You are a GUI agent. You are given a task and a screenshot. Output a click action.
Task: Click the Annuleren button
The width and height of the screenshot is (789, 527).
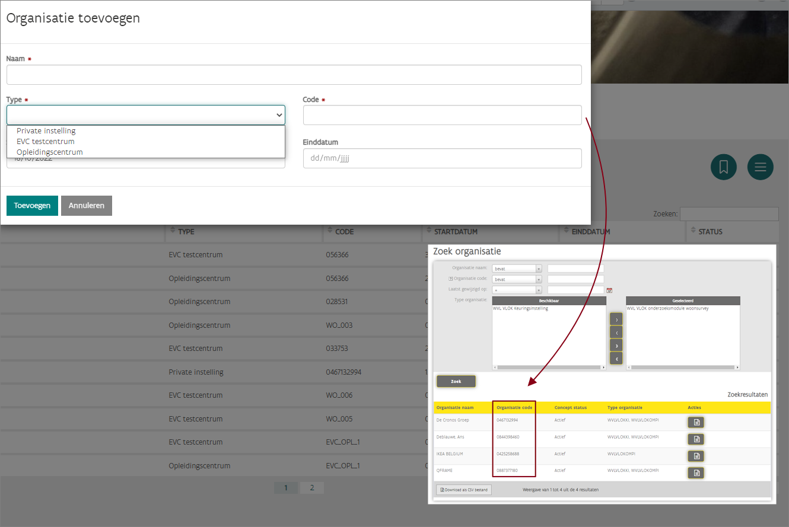[x=87, y=206]
